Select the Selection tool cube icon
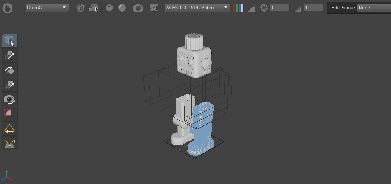The height and width of the screenshot is (184, 391). pyautogui.click(x=10, y=41)
